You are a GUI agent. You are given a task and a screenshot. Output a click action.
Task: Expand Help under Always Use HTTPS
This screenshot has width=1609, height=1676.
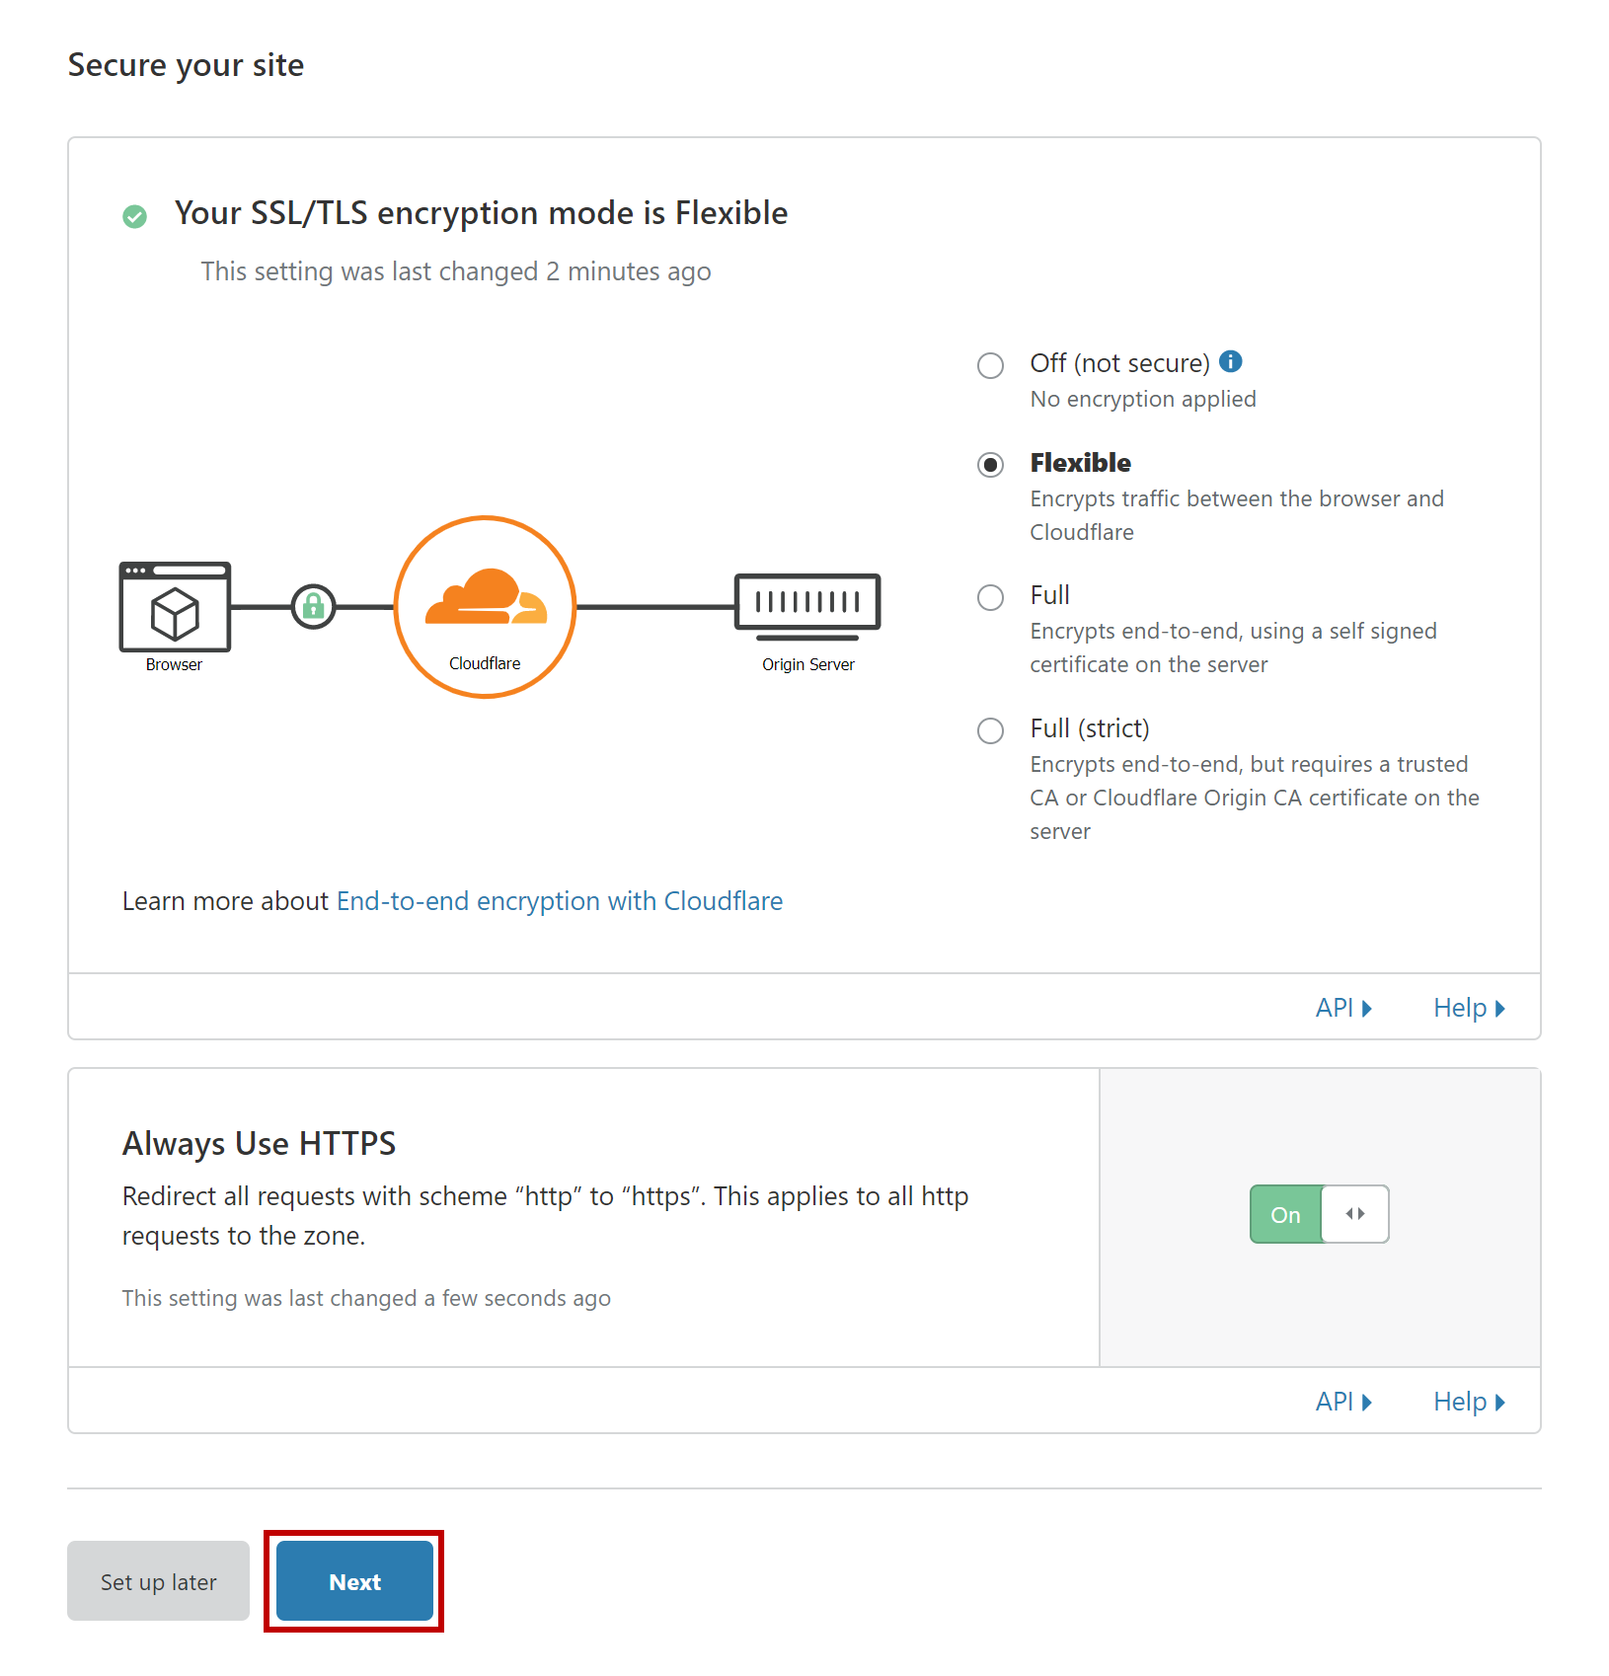1468,1402
